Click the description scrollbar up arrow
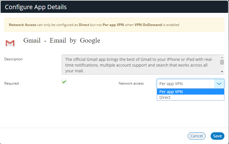The image size is (229, 144). click(x=222, y=57)
